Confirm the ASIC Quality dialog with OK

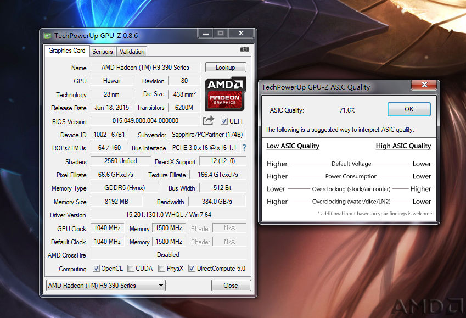coord(409,109)
